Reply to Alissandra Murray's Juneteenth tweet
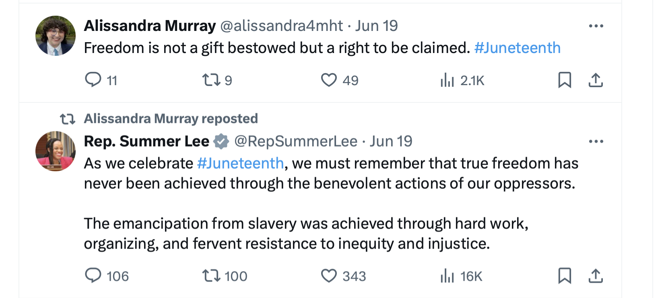Image resolution: width=660 pixels, height=298 pixels. 93,80
